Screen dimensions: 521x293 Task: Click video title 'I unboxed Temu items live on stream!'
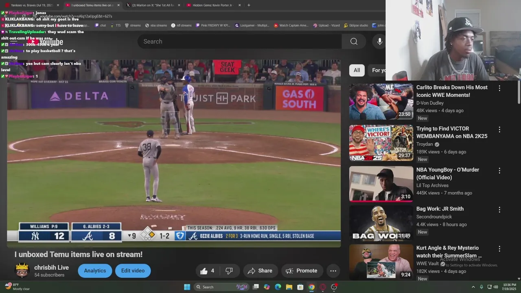coord(79,254)
